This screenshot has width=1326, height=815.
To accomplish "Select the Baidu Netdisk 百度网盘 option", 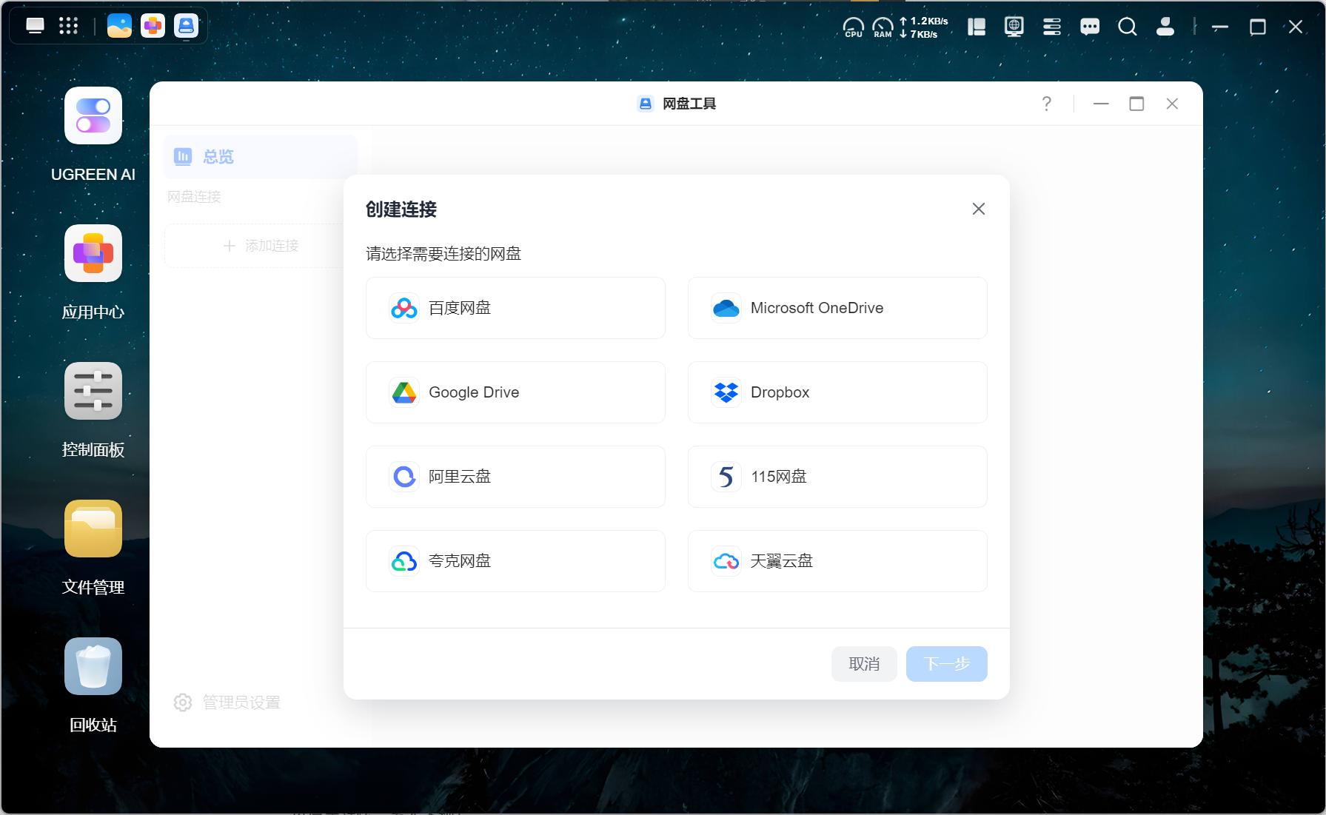I will point(515,308).
